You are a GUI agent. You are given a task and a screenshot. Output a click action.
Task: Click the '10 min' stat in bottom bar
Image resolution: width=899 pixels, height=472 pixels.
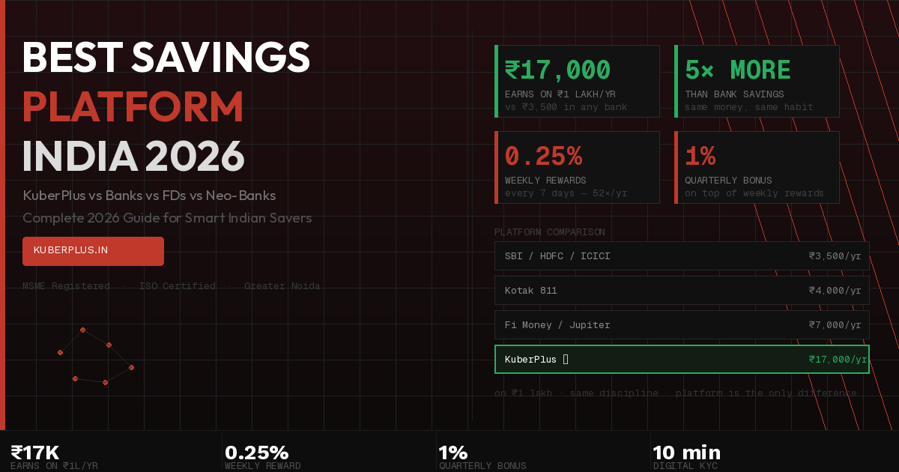(686, 453)
